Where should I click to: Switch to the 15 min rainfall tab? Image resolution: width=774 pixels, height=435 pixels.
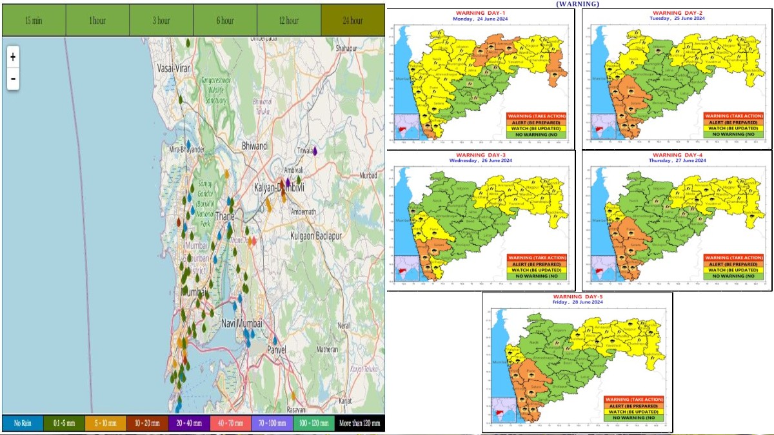coord(34,21)
